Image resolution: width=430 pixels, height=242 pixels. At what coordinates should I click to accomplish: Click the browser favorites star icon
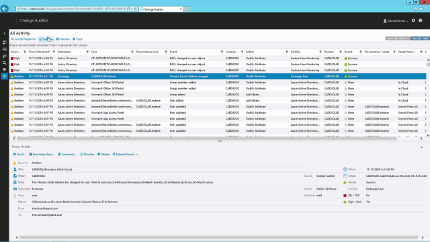pos(421,9)
